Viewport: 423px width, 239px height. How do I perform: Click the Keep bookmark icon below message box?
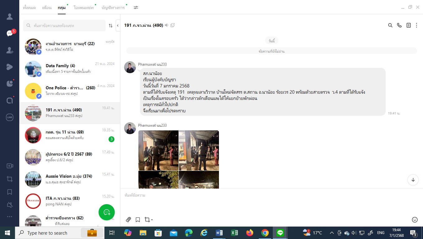(x=138, y=220)
